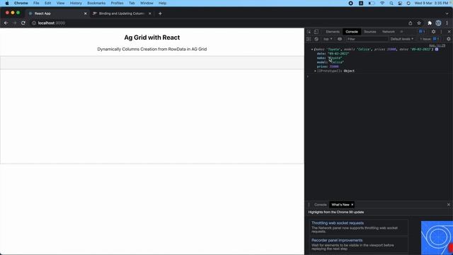Show more DevTools tabs chevron

pos(401,31)
